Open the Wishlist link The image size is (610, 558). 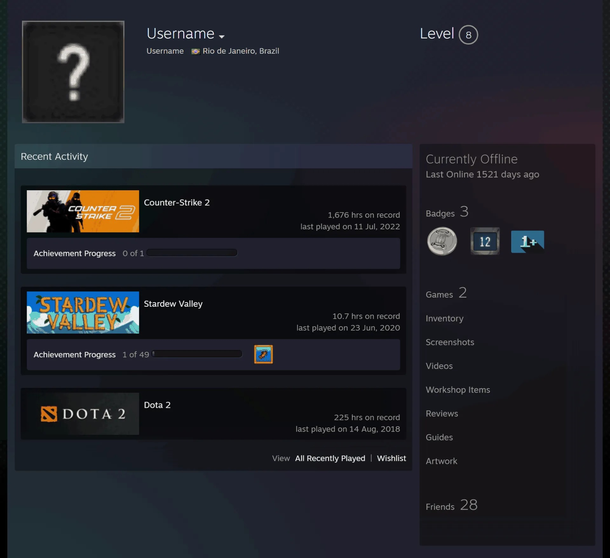point(391,458)
